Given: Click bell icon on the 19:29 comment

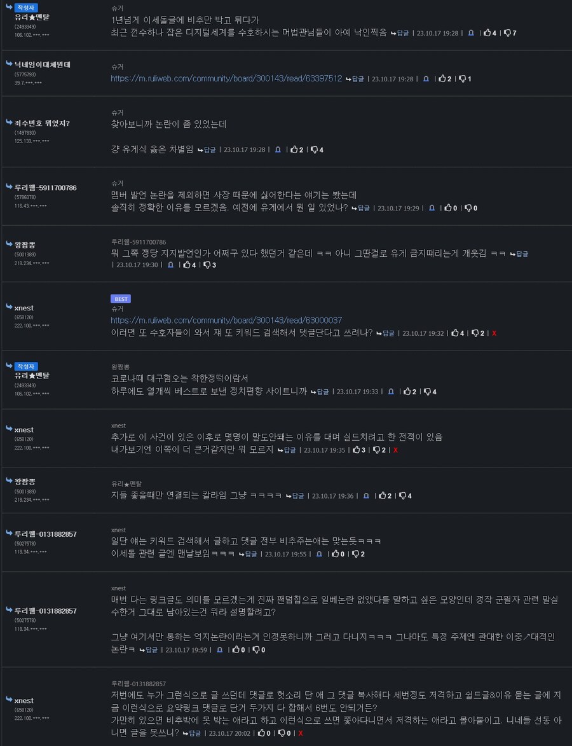Looking at the screenshot, I should coord(432,208).
